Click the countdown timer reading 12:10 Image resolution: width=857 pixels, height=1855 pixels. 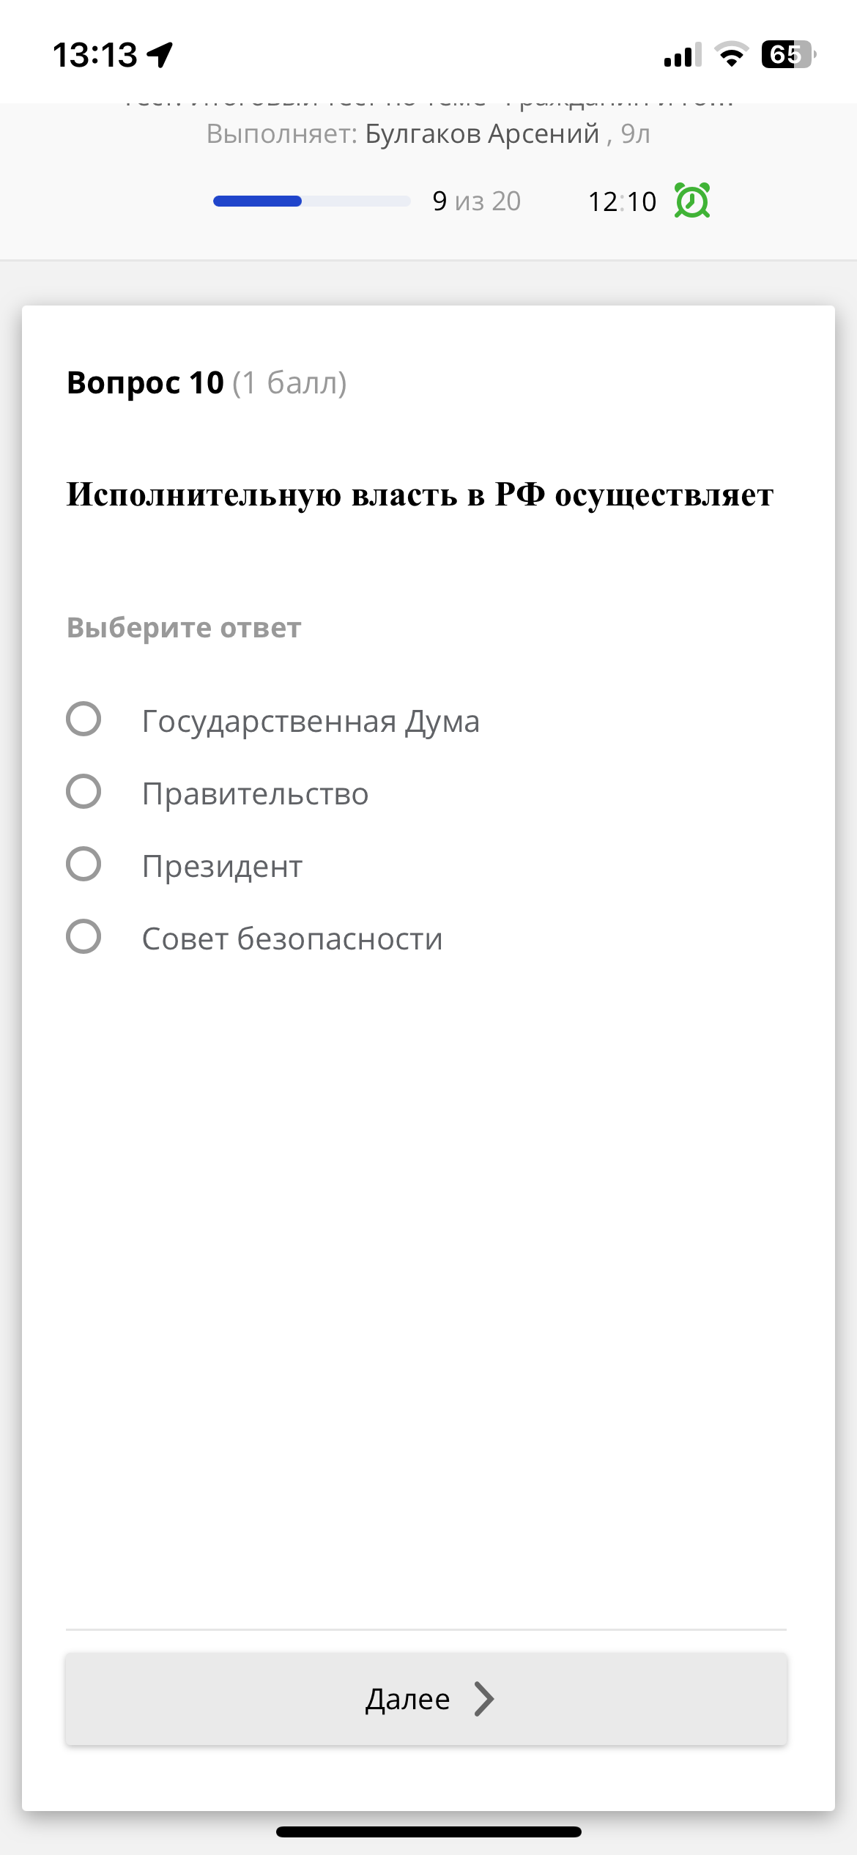point(623,200)
